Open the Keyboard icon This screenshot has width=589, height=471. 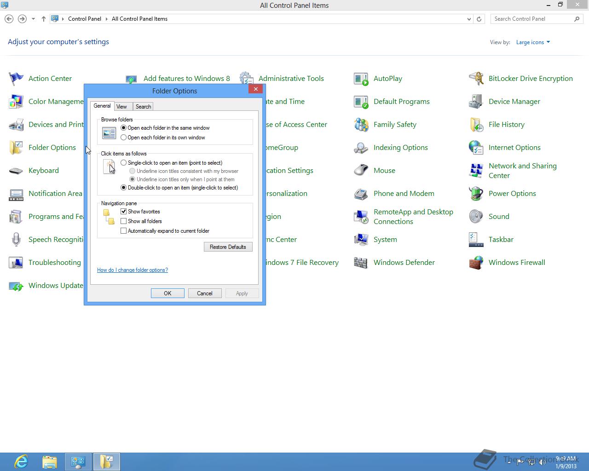[16, 171]
